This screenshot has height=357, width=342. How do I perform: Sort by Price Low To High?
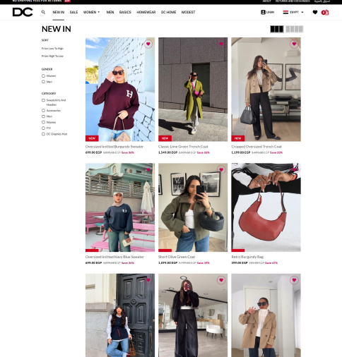point(52,49)
